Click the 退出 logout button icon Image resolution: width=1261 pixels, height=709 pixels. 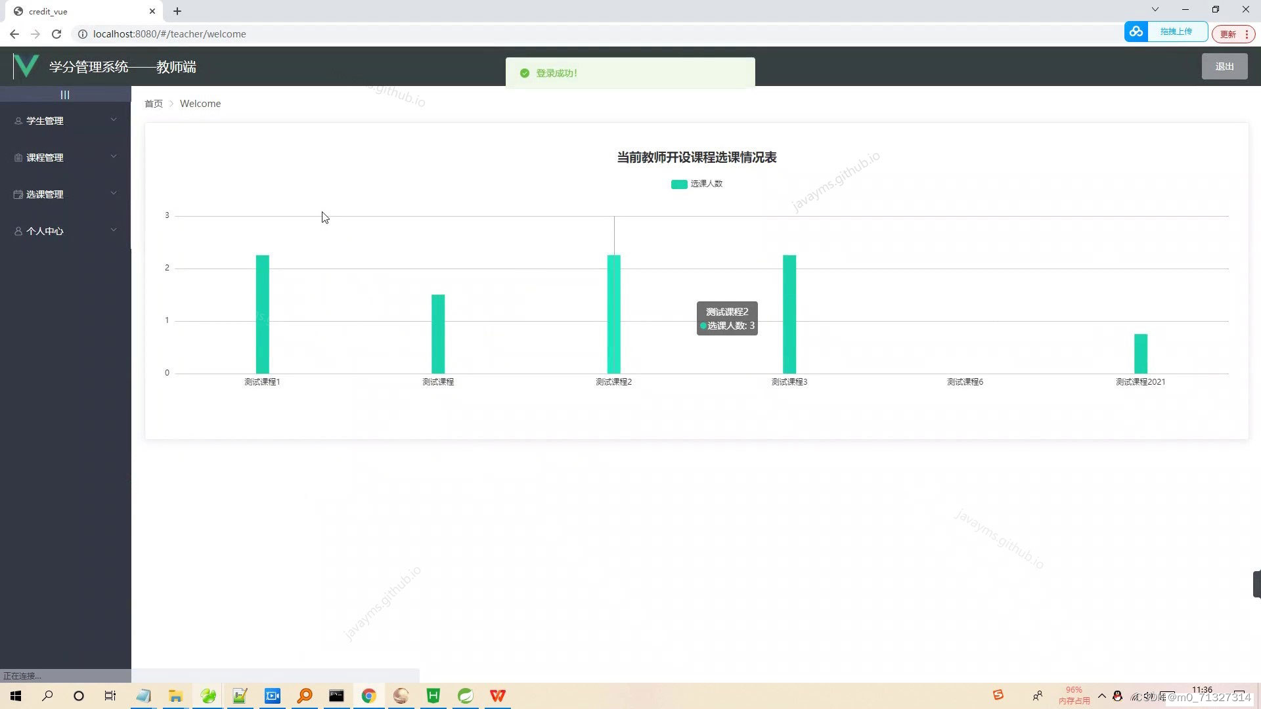(1224, 66)
